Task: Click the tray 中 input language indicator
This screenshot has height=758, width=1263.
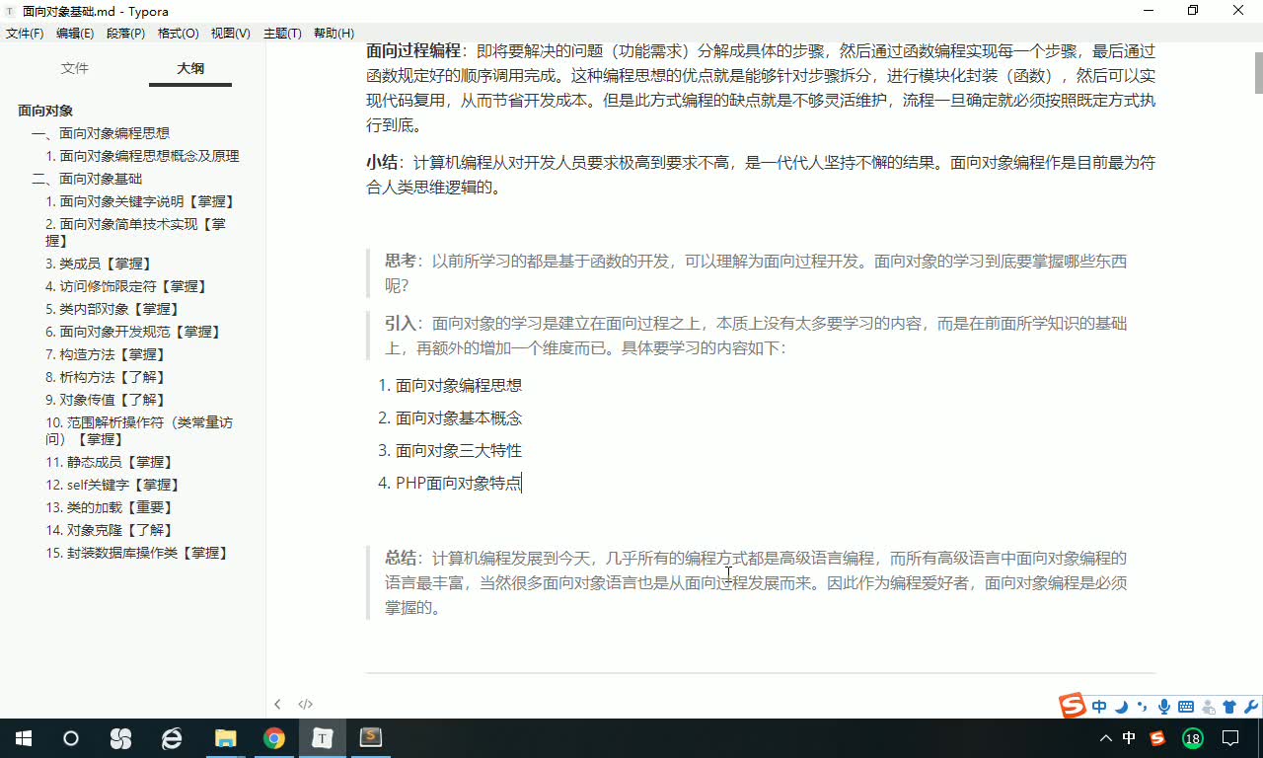Action: point(1130,738)
